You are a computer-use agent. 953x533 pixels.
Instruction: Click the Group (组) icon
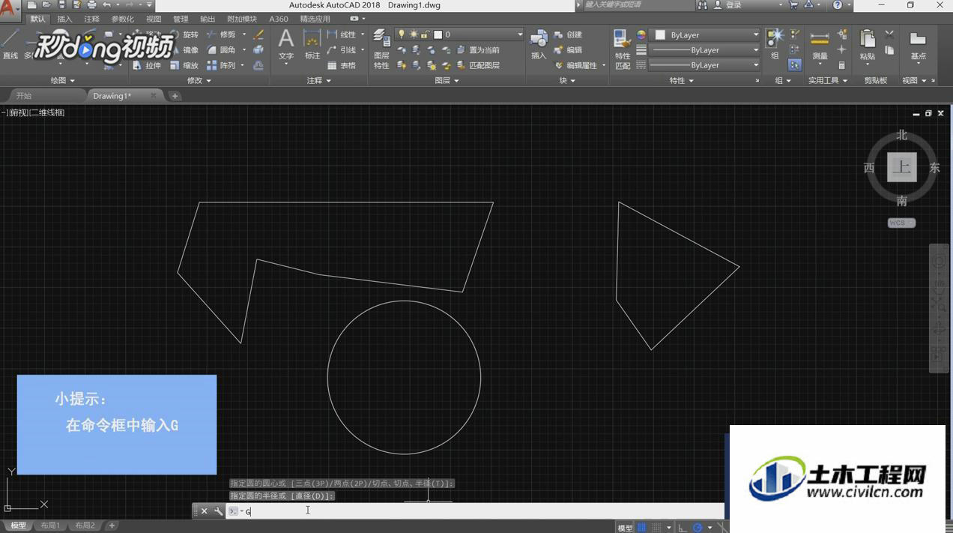pos(775,44)
